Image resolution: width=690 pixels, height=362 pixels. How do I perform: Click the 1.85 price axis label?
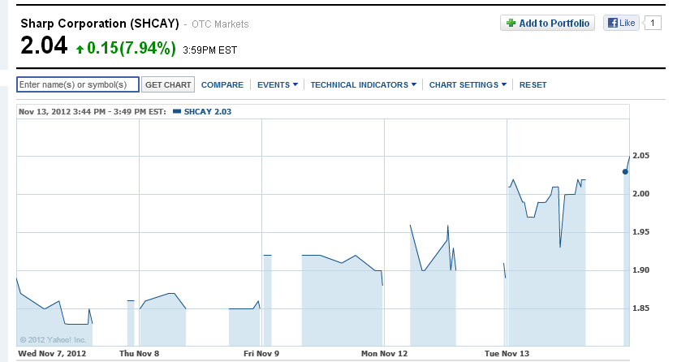tap(640, 308)
